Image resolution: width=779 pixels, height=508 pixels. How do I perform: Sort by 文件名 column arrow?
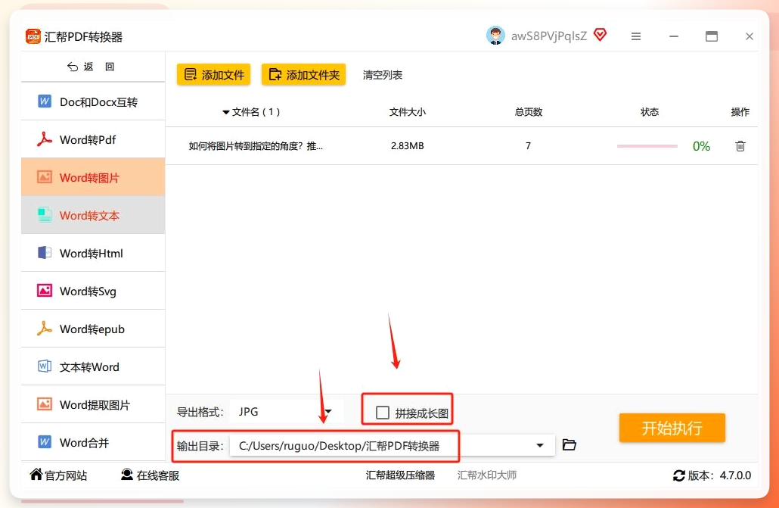click(x=226, y=113)
